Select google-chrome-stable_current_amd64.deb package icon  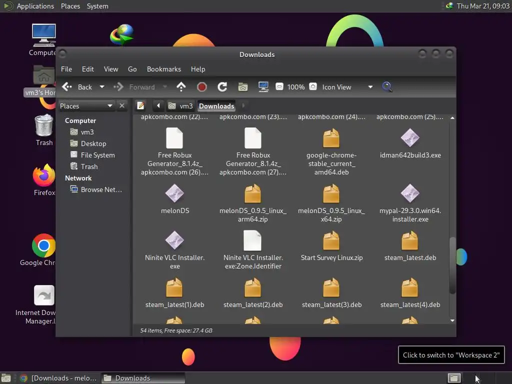[x=331, y=138]
